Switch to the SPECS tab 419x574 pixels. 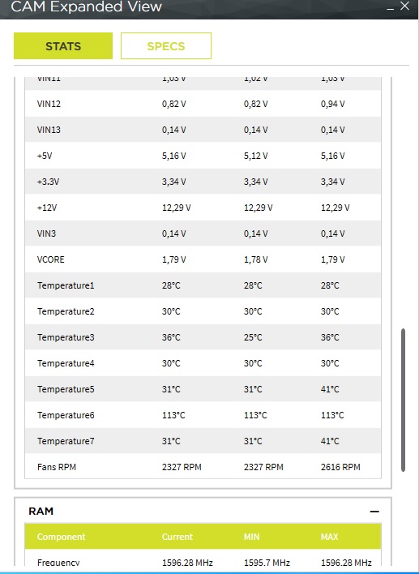[x=166, y=45]
